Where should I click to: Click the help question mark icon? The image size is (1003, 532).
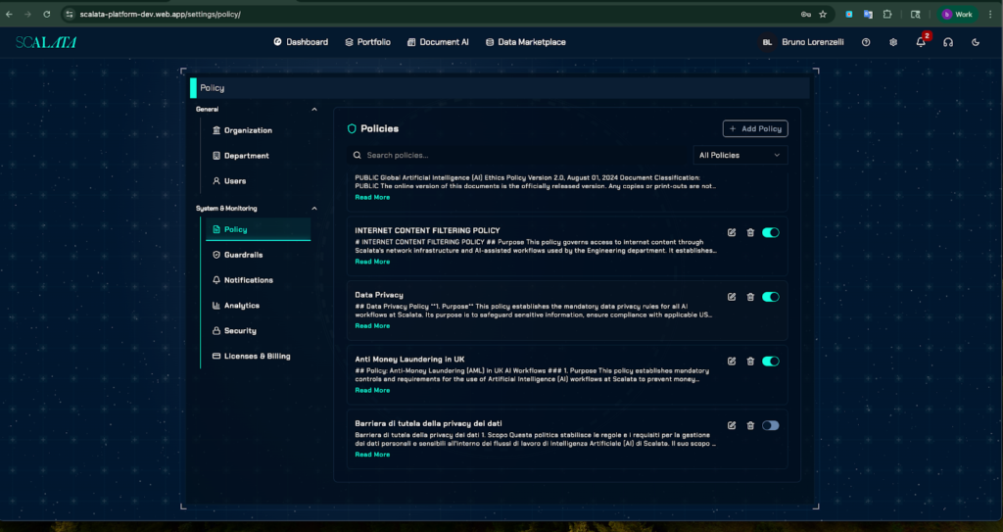(866, 42)
